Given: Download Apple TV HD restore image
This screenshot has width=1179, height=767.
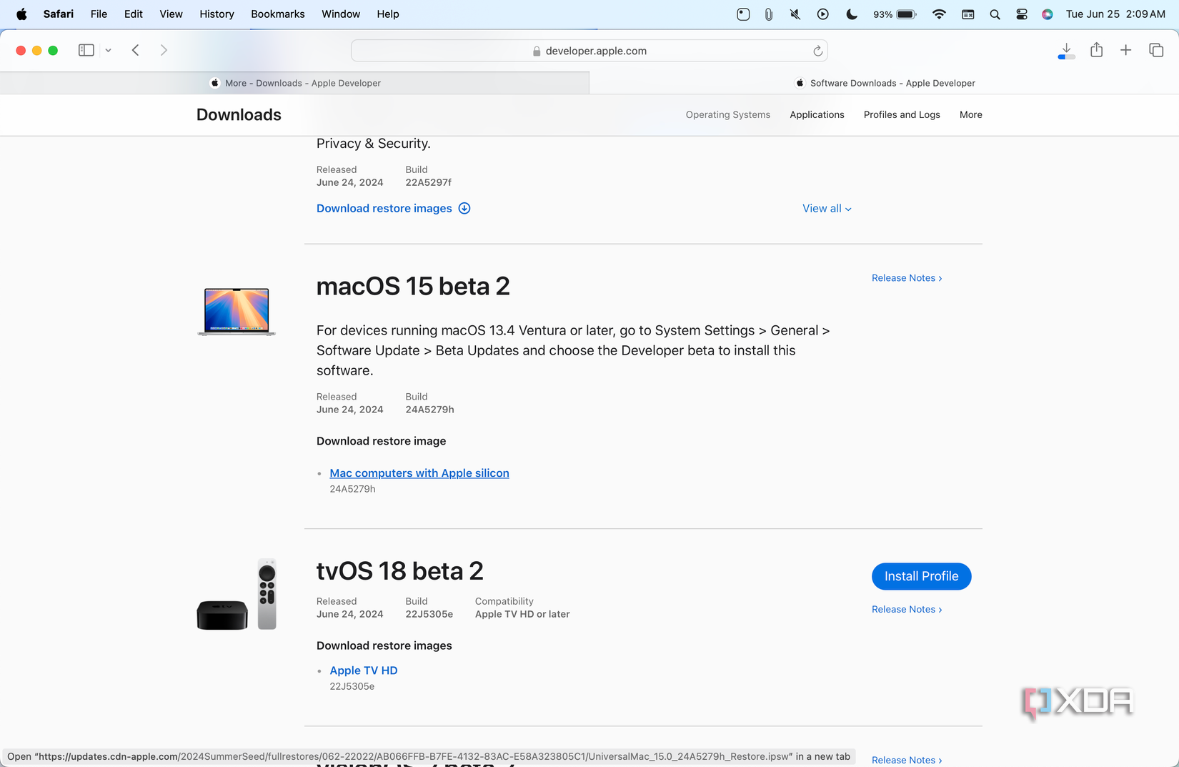Looking at the screenshot, I should click(363, 670).
